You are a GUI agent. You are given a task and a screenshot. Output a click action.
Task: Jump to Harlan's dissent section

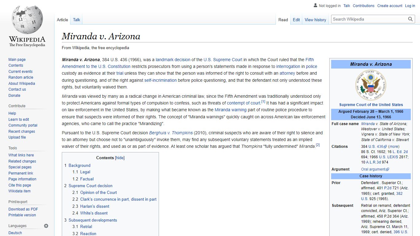[95, 206]
